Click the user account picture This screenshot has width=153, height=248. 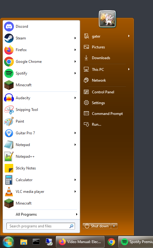[107, 19]
